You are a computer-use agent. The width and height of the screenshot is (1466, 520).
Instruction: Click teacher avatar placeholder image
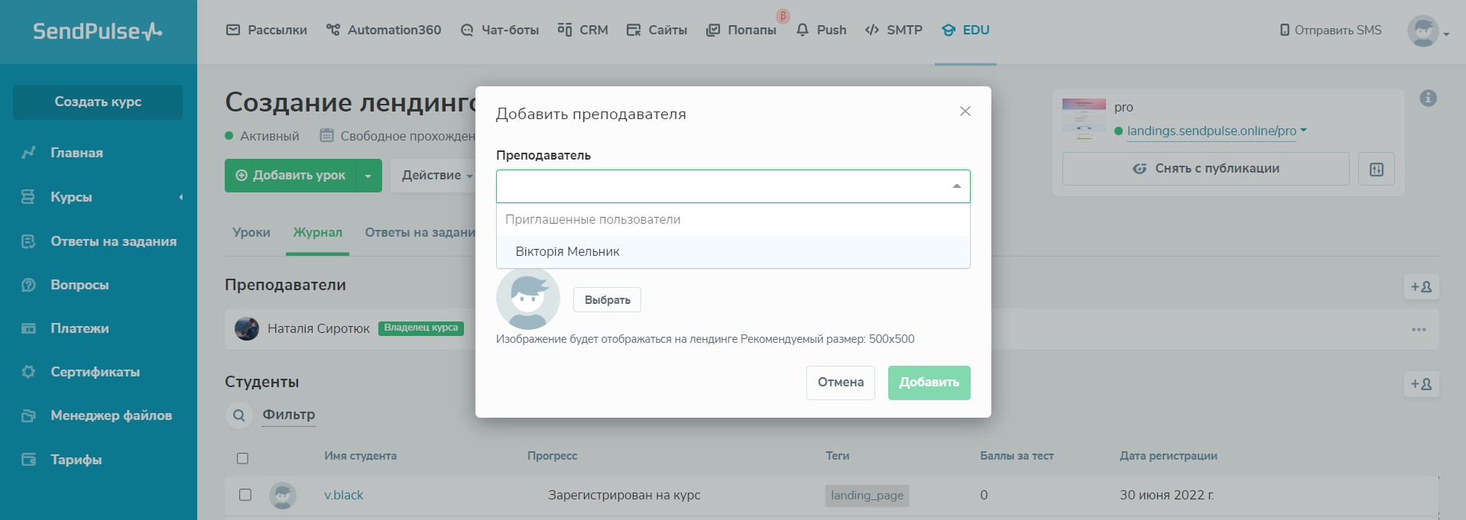click(528, 299)
